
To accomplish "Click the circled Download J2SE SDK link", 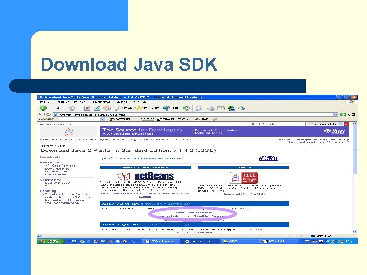I will [194, 212].
